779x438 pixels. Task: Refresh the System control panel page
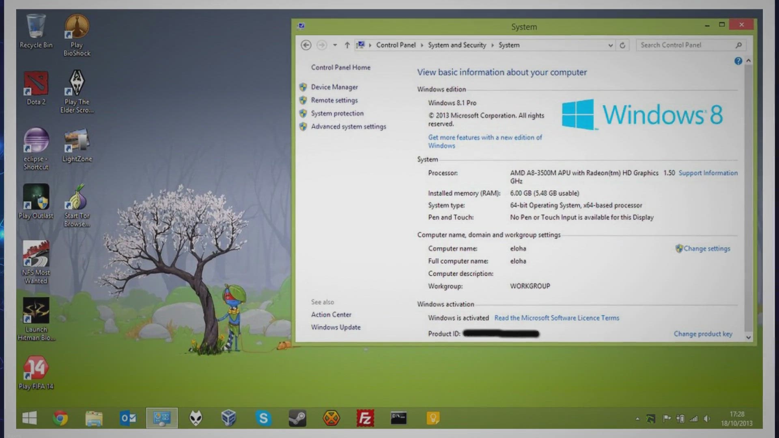click(x=622, y=45)
